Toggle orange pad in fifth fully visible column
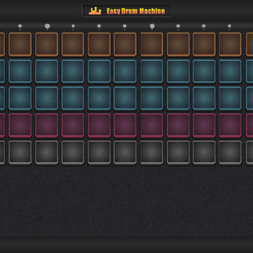Screen dimensions: 253x253 click(x=125, y=44)
